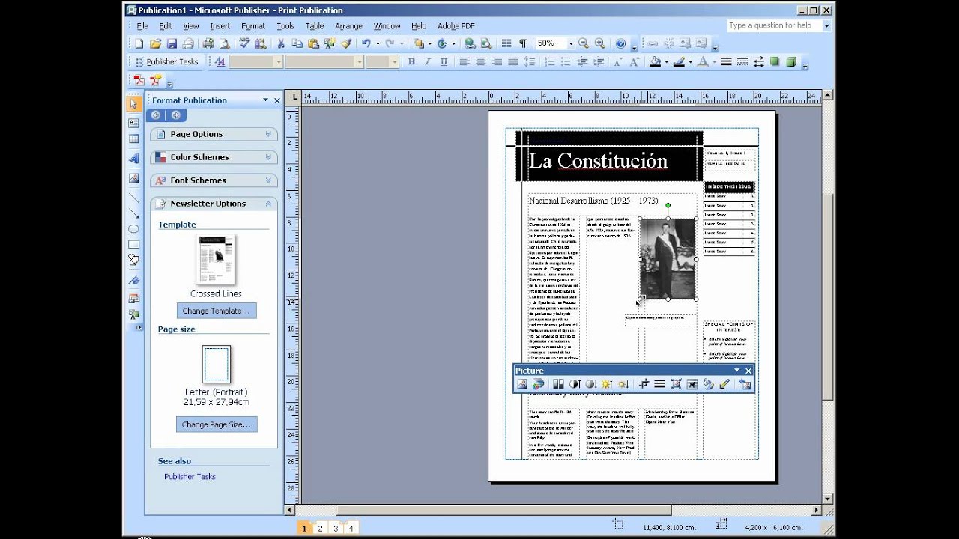Open the Adobe PDF menu
The width and height of the screenshot is (959, 539).
(x=456, y=25)
